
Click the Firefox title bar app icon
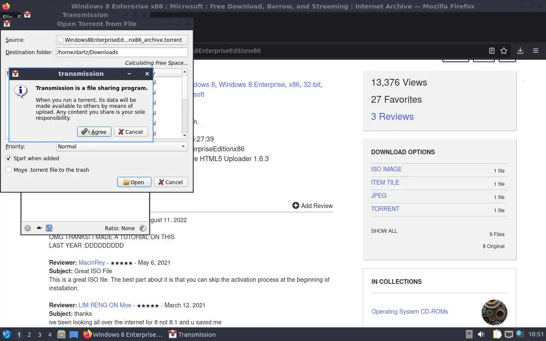point(6,6)
